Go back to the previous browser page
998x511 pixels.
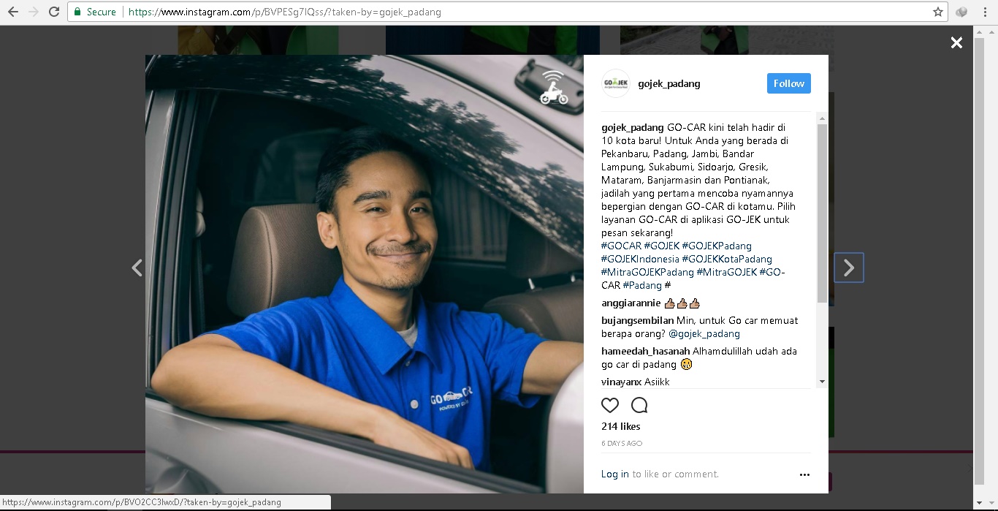[x=13, y=12]
